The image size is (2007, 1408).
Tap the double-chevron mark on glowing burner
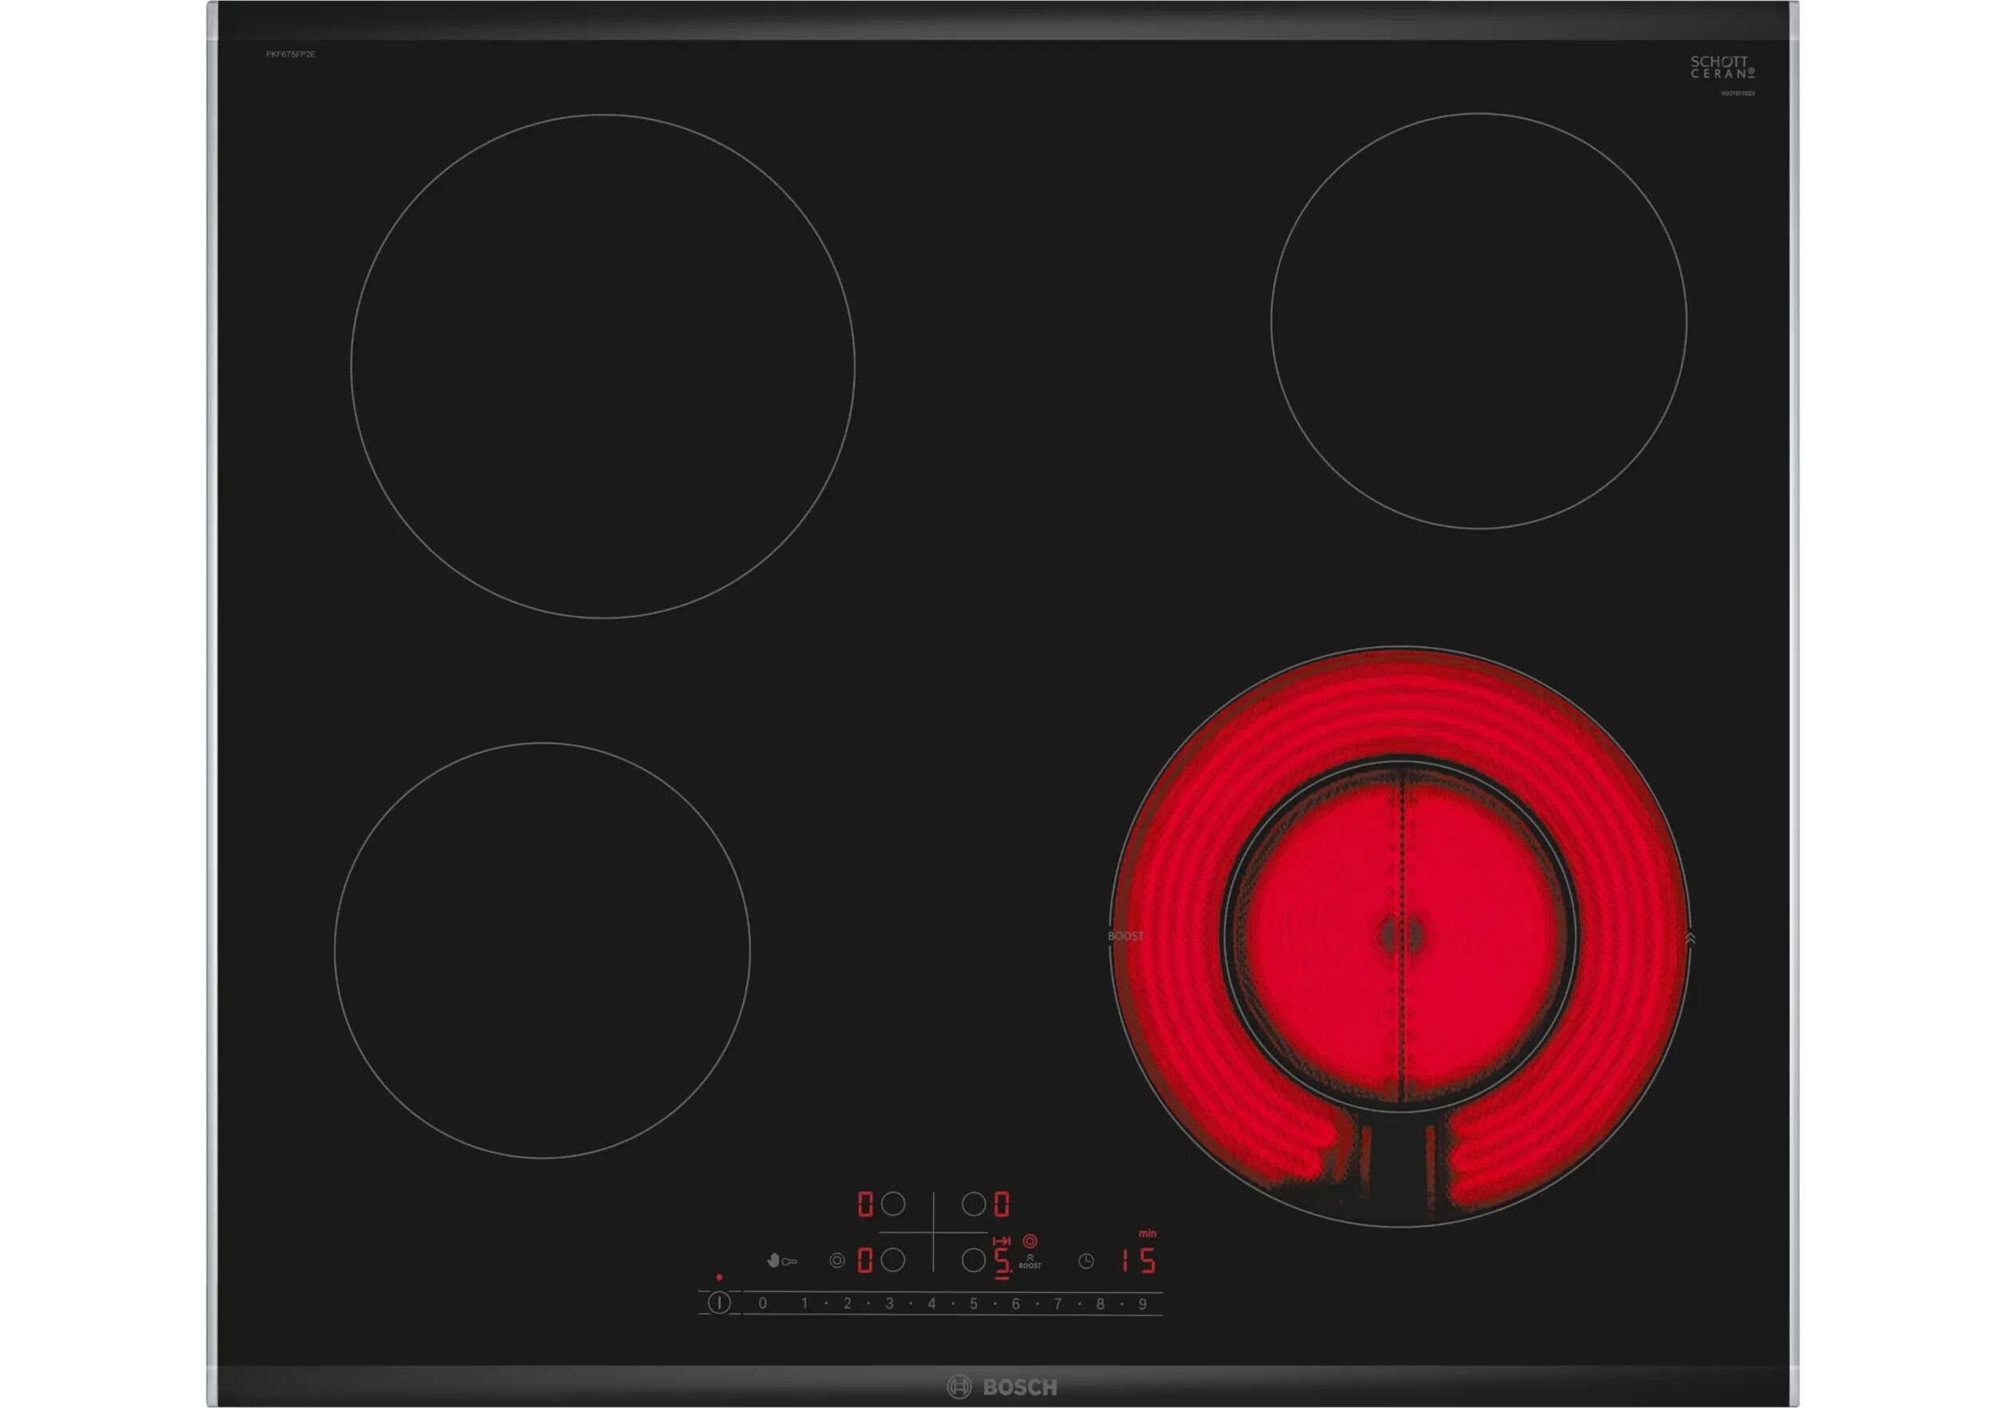[x=1690, y=938]
